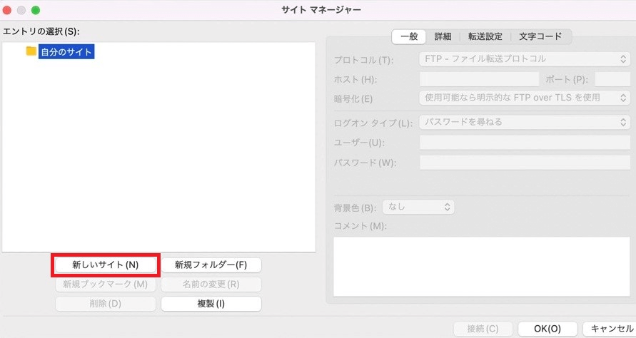Open the 文字コード tab
636x338 pixels.
click(540, 36)
